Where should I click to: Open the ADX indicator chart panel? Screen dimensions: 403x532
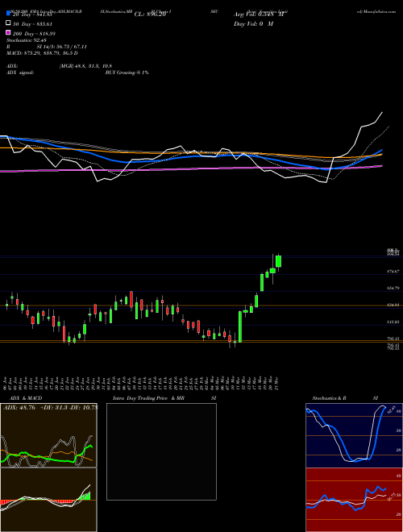click(48, 435)
